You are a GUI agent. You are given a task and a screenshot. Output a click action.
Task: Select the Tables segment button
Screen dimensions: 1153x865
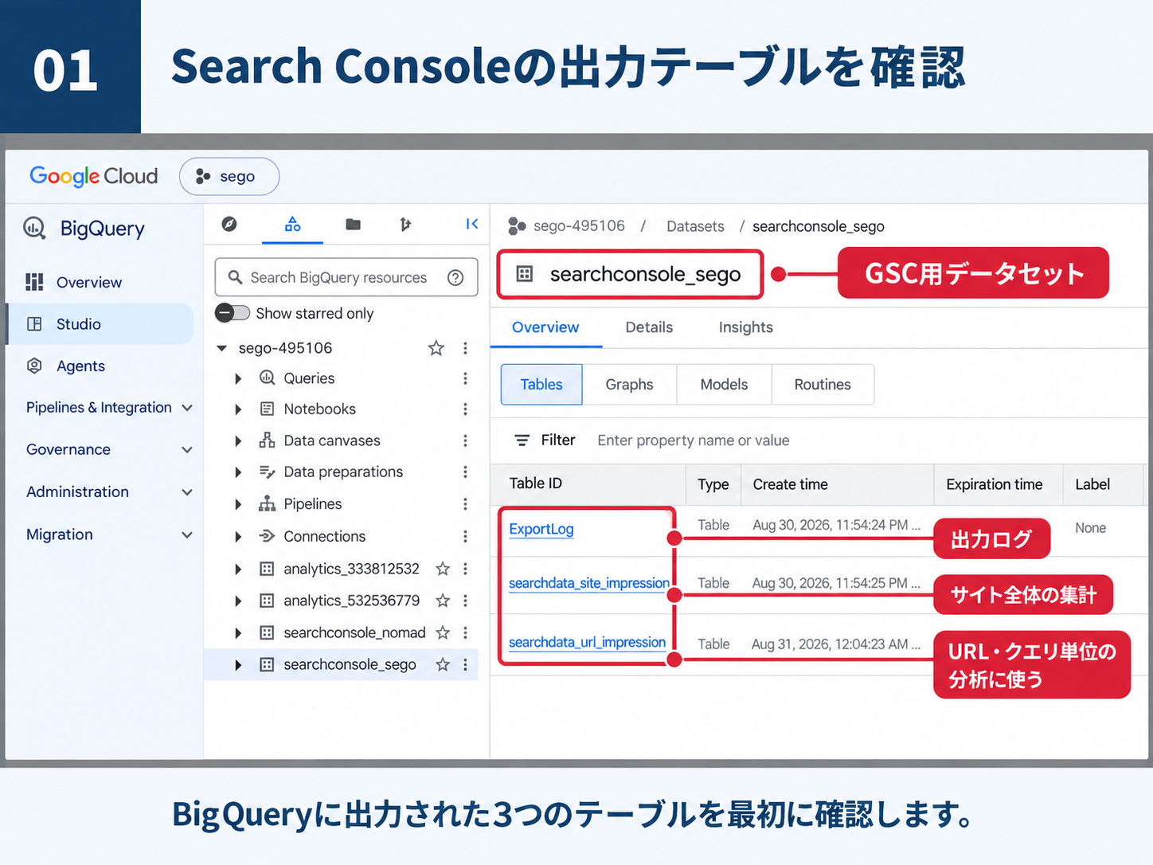pyautogui.click(x=541, y=385)
